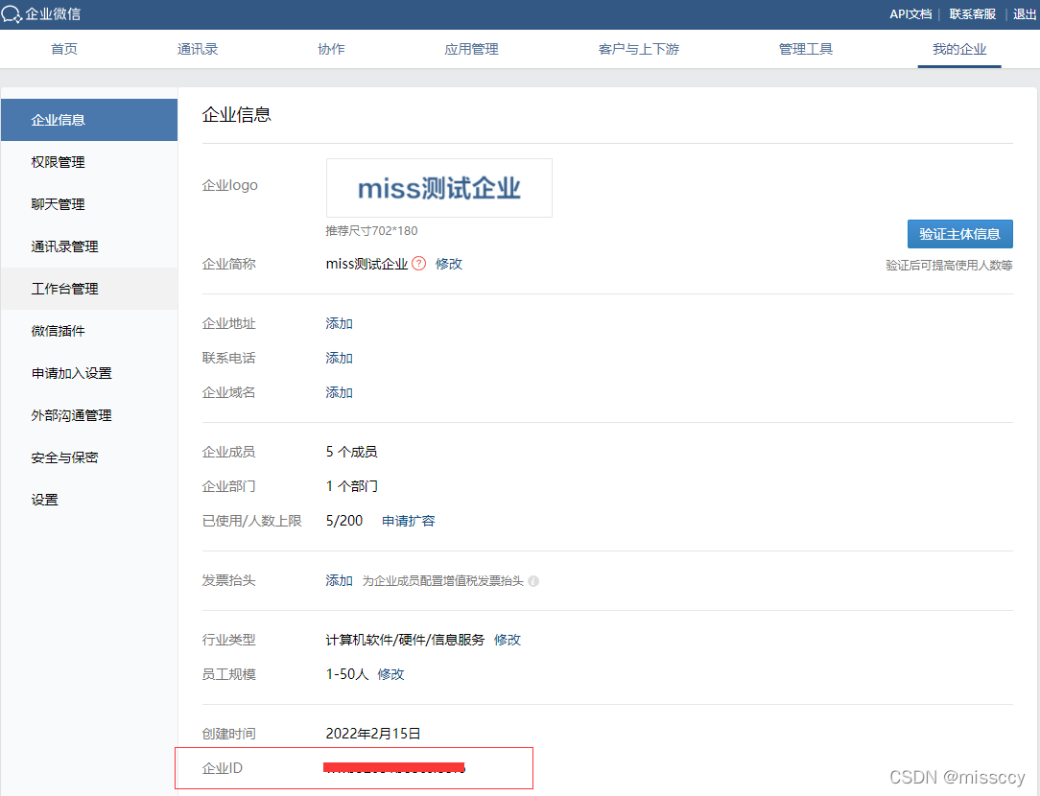
Task: Go to 通讯录管理 in the sidebar
Action: coord(89,246)
